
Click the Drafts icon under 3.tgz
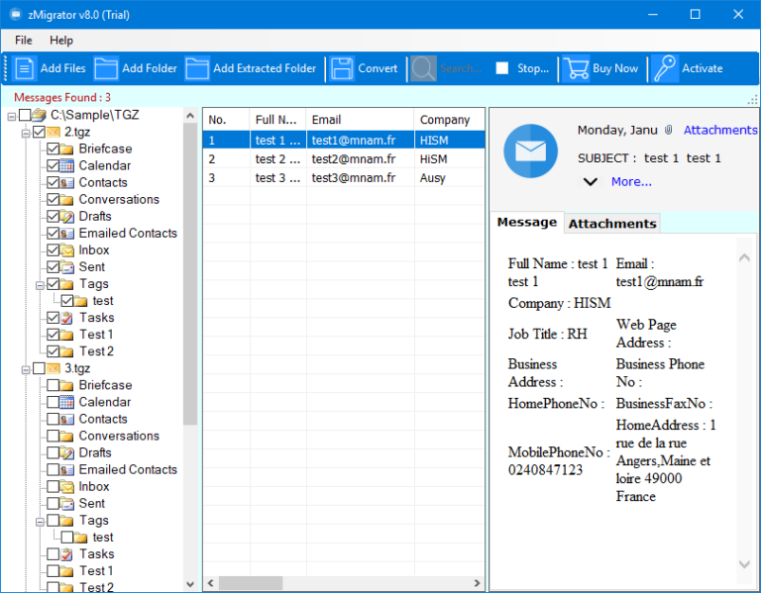67,452
